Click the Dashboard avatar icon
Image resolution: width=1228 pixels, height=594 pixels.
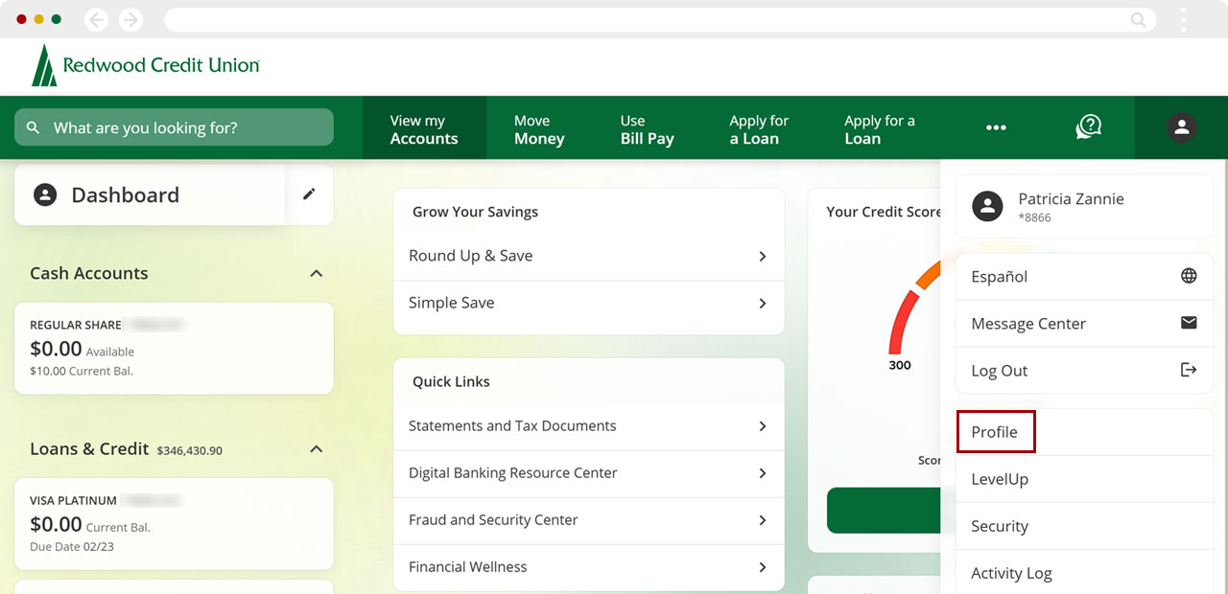44,194
